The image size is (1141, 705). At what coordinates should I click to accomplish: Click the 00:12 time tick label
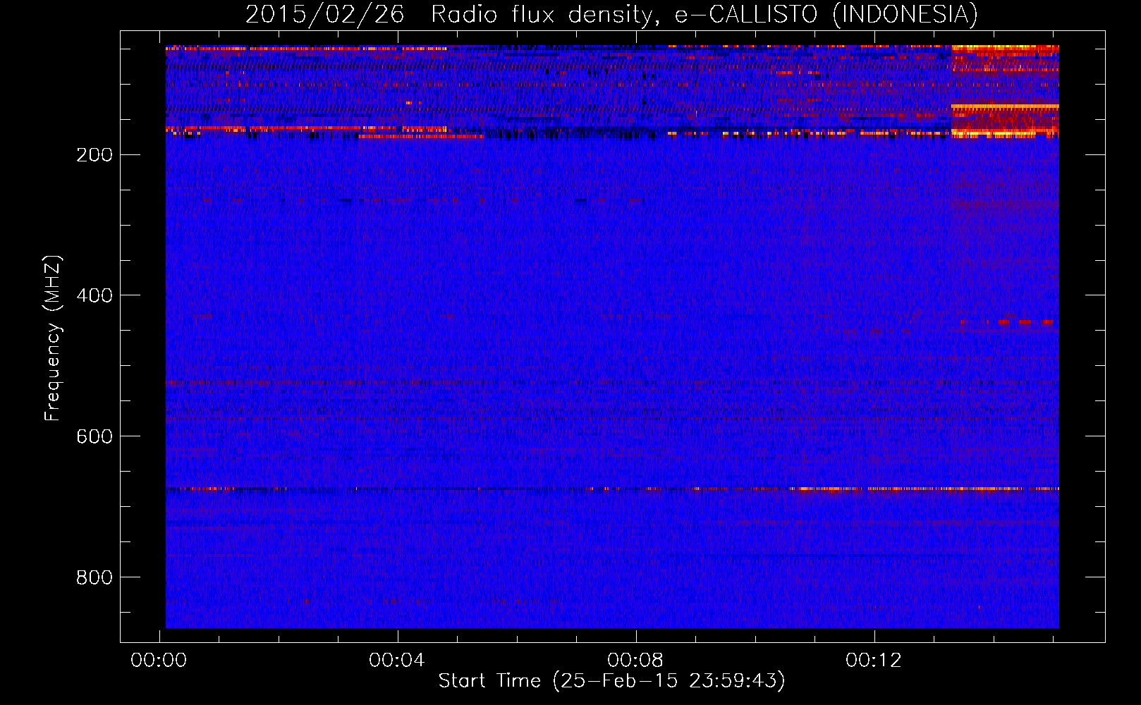pos(874,661)
